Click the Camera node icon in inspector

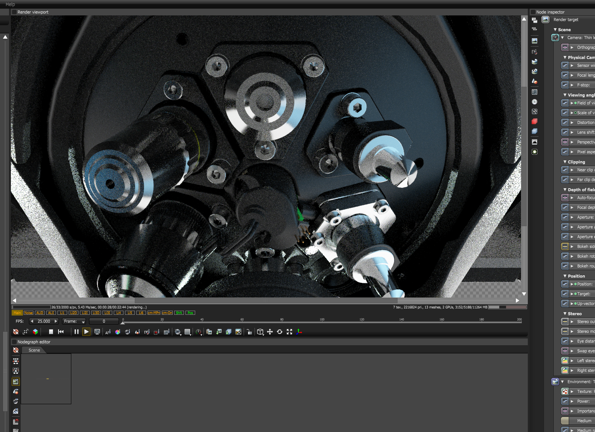[x=555, y=38]
